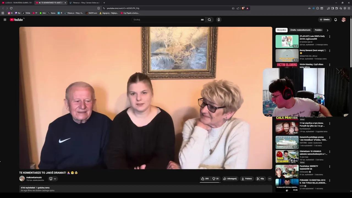Image resolution: width=352 pixels, height=198 pixels.
Task: Open options for '11 lat więził' video
Action: coord(329,123)
